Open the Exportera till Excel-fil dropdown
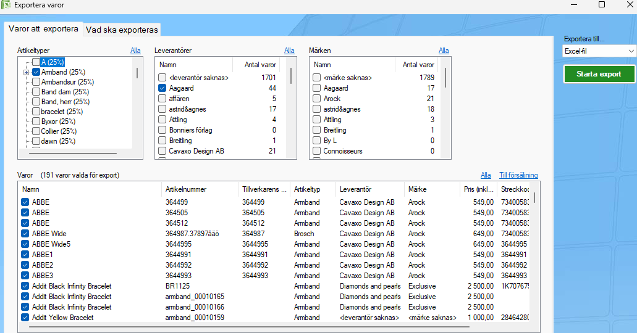 click(x=599, y=51)
